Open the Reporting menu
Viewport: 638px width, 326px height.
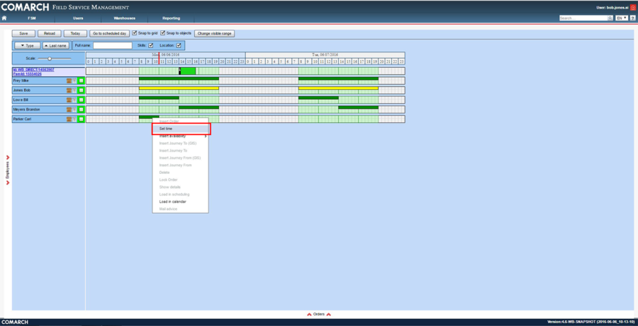[x=171, y=18]
